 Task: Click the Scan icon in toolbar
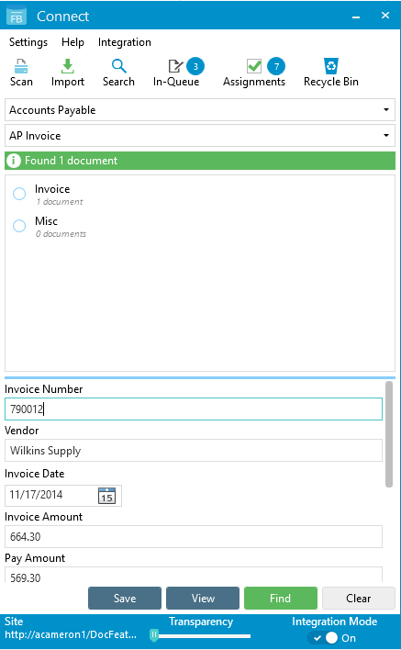click(x=21, y=73)
